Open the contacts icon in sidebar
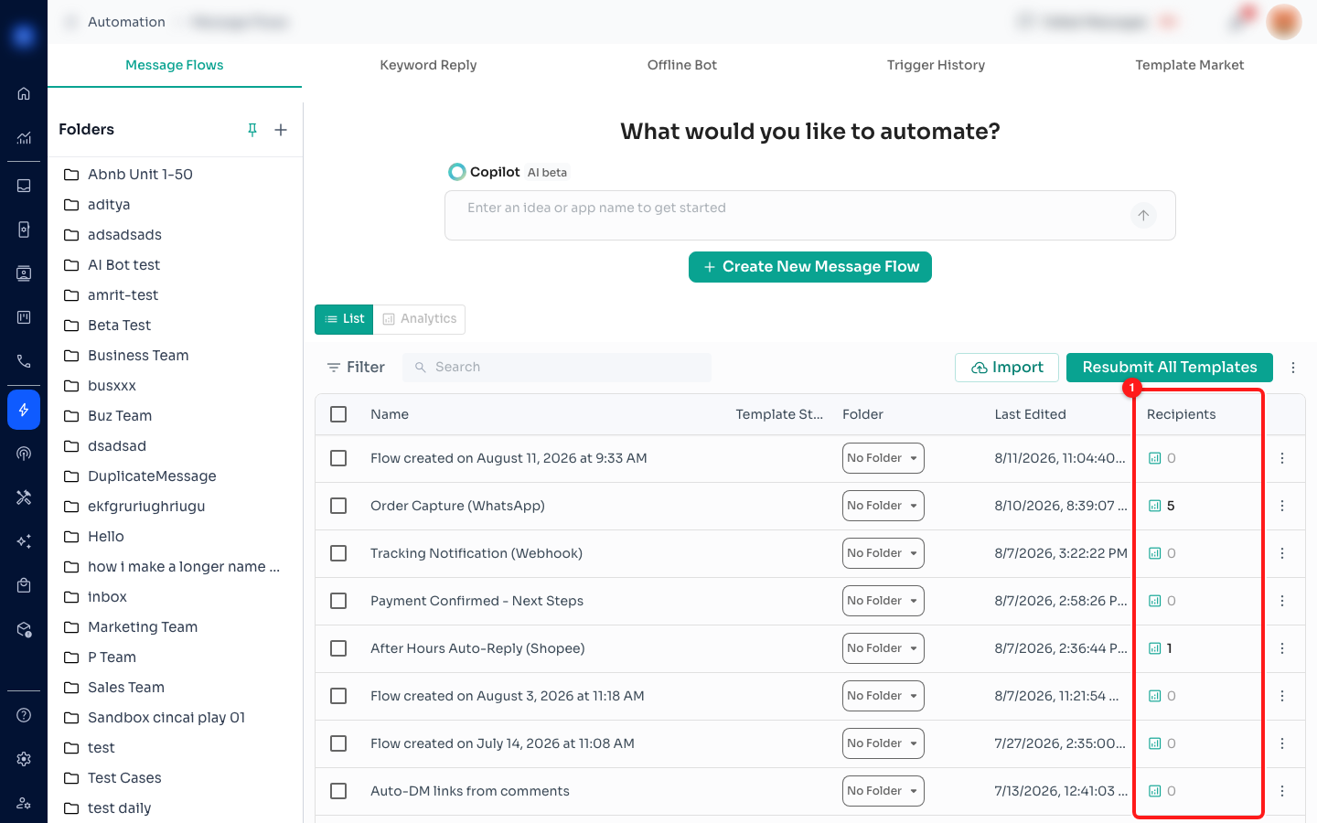Viewport: 1317px width, 823px height. point(24,273)
